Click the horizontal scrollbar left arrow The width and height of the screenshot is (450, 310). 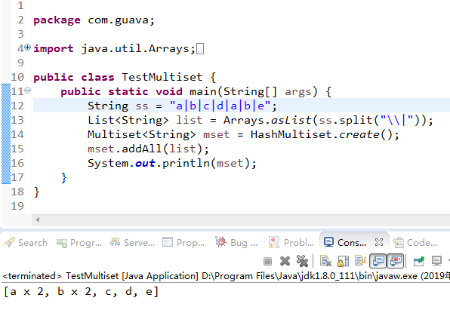click(x=38, y=220)
